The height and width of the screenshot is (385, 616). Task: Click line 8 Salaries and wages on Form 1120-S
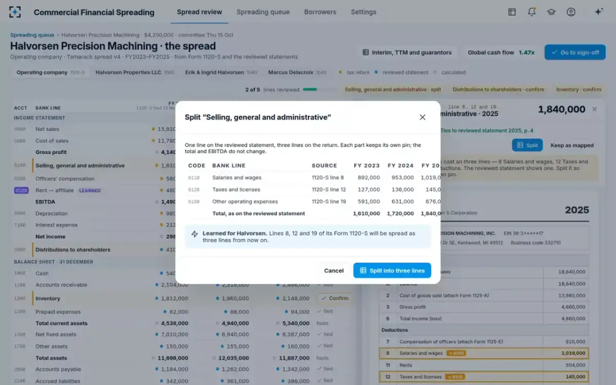click(484, 353)
